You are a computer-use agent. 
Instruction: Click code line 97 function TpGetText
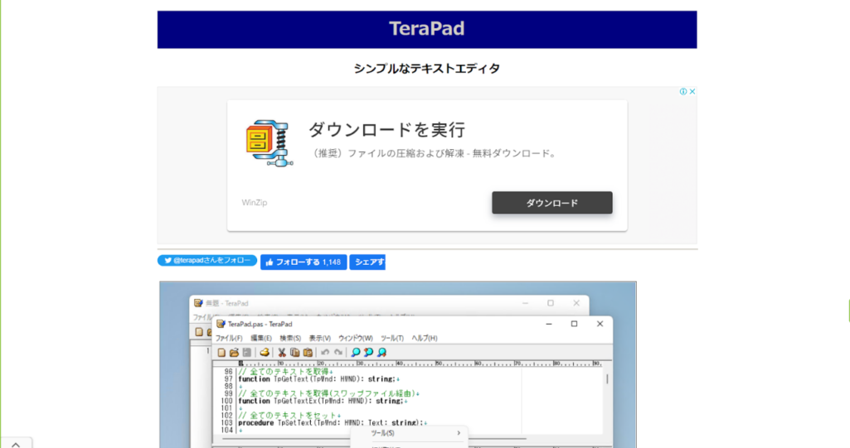coord(318,379)
